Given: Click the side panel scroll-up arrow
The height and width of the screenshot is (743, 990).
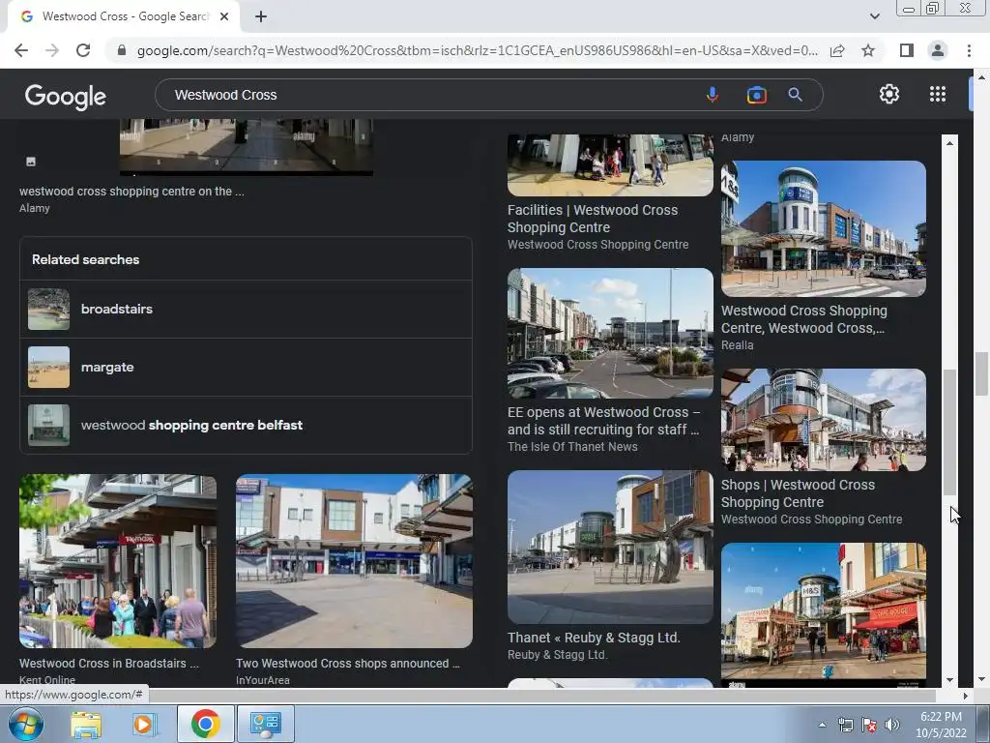Looking at the screenshot, I should tap(949, 143).
